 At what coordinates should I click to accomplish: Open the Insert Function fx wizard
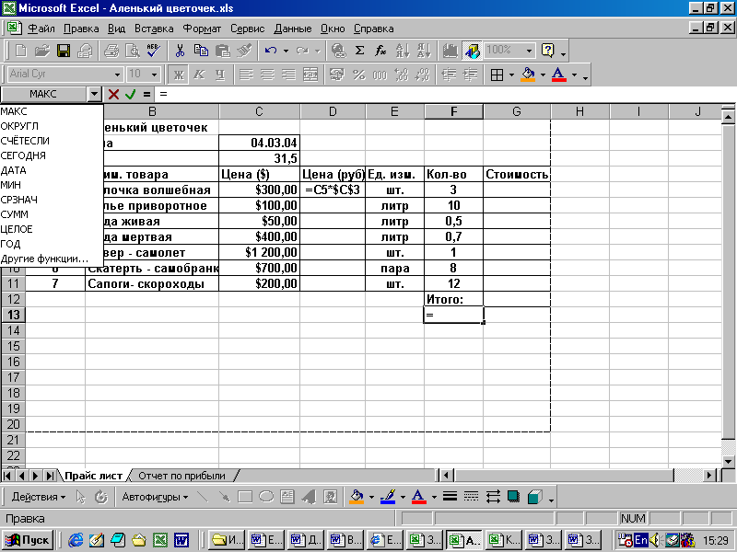(x=380, y=51)
